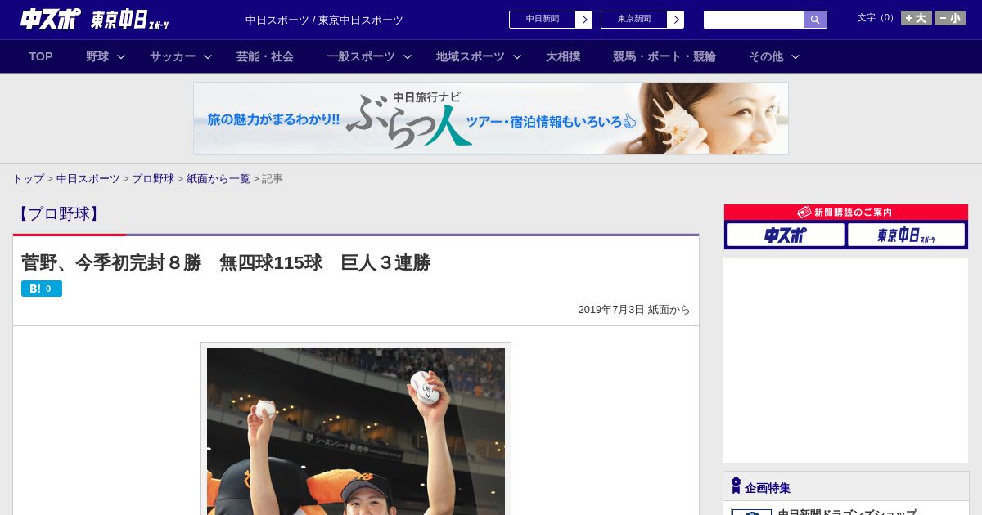982x515 pixels.
Task: Open その他 menu
Action: point(766,56)
